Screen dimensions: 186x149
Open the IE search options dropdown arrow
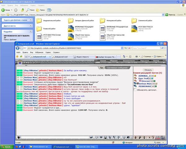165,48
